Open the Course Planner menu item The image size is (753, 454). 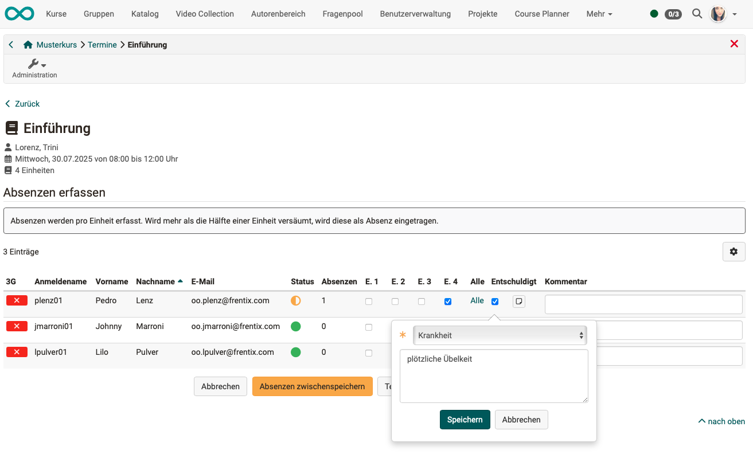[541, 13]
